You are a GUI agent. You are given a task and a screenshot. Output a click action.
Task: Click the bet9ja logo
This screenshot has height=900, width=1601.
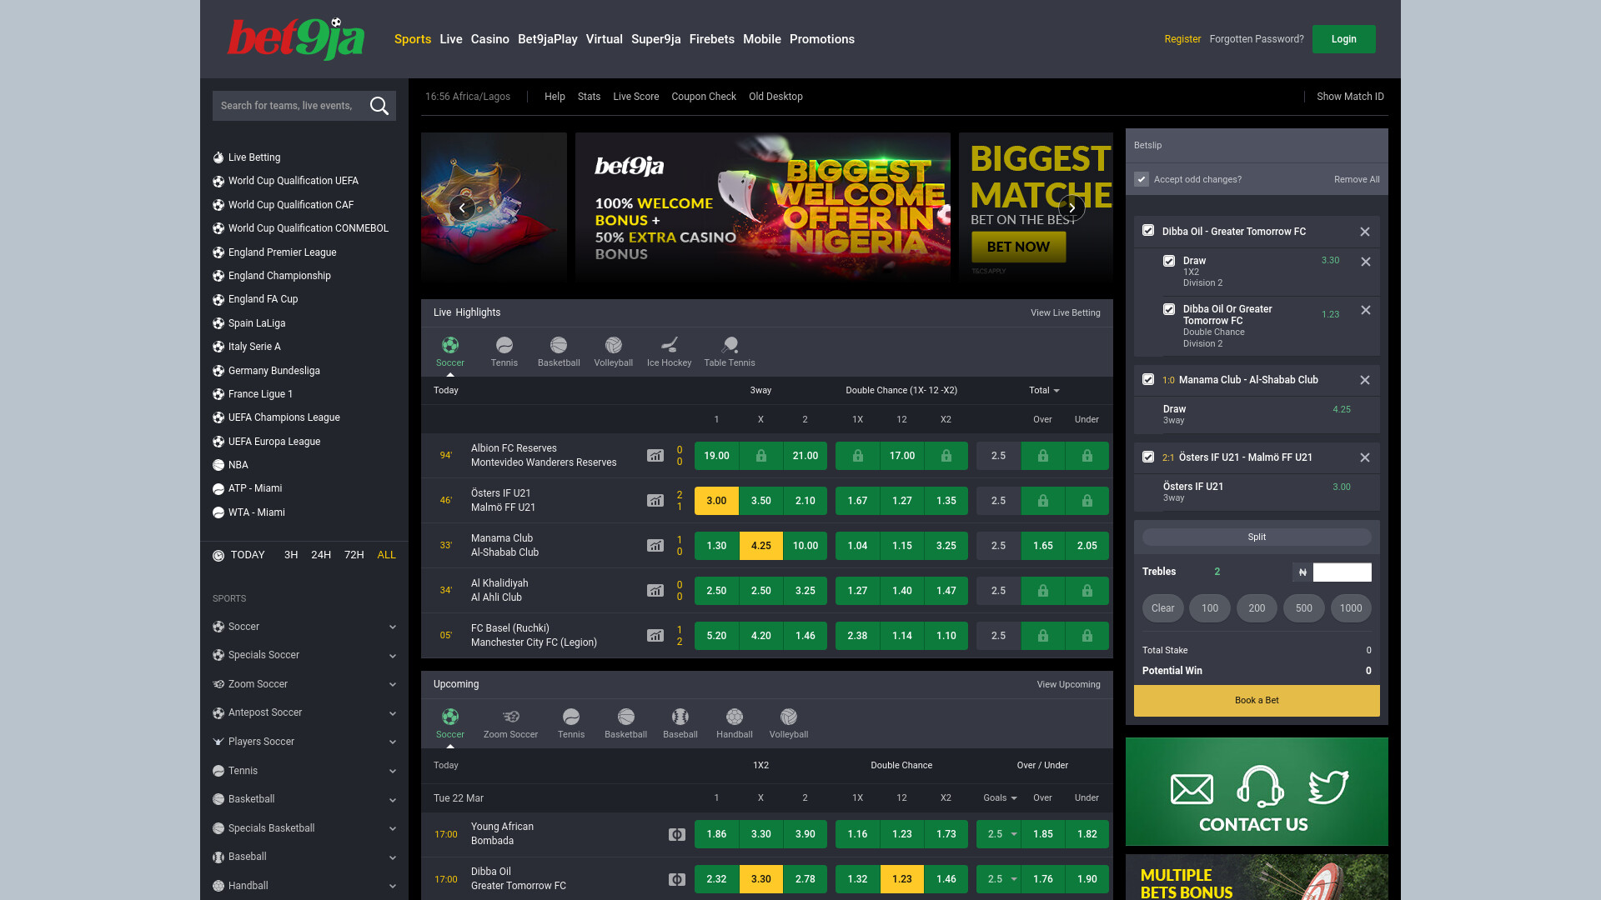point(296,39)
